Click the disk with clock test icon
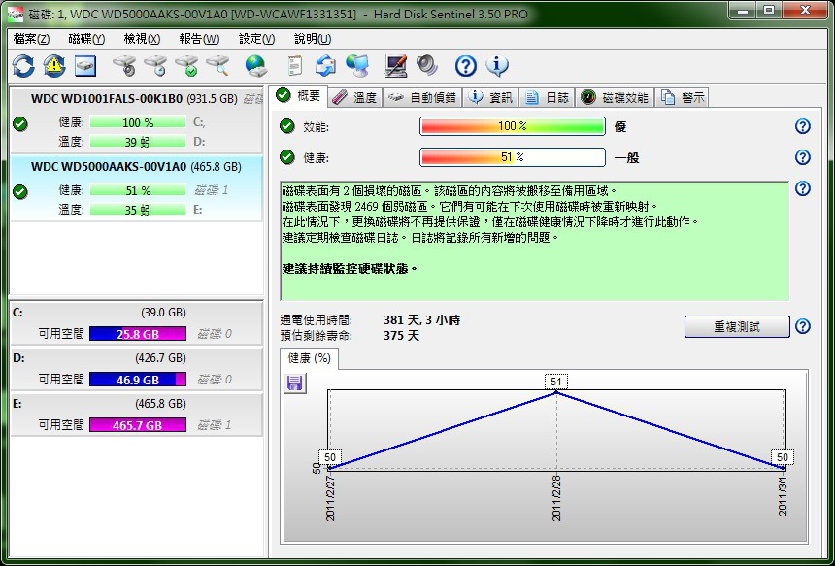 155,66
